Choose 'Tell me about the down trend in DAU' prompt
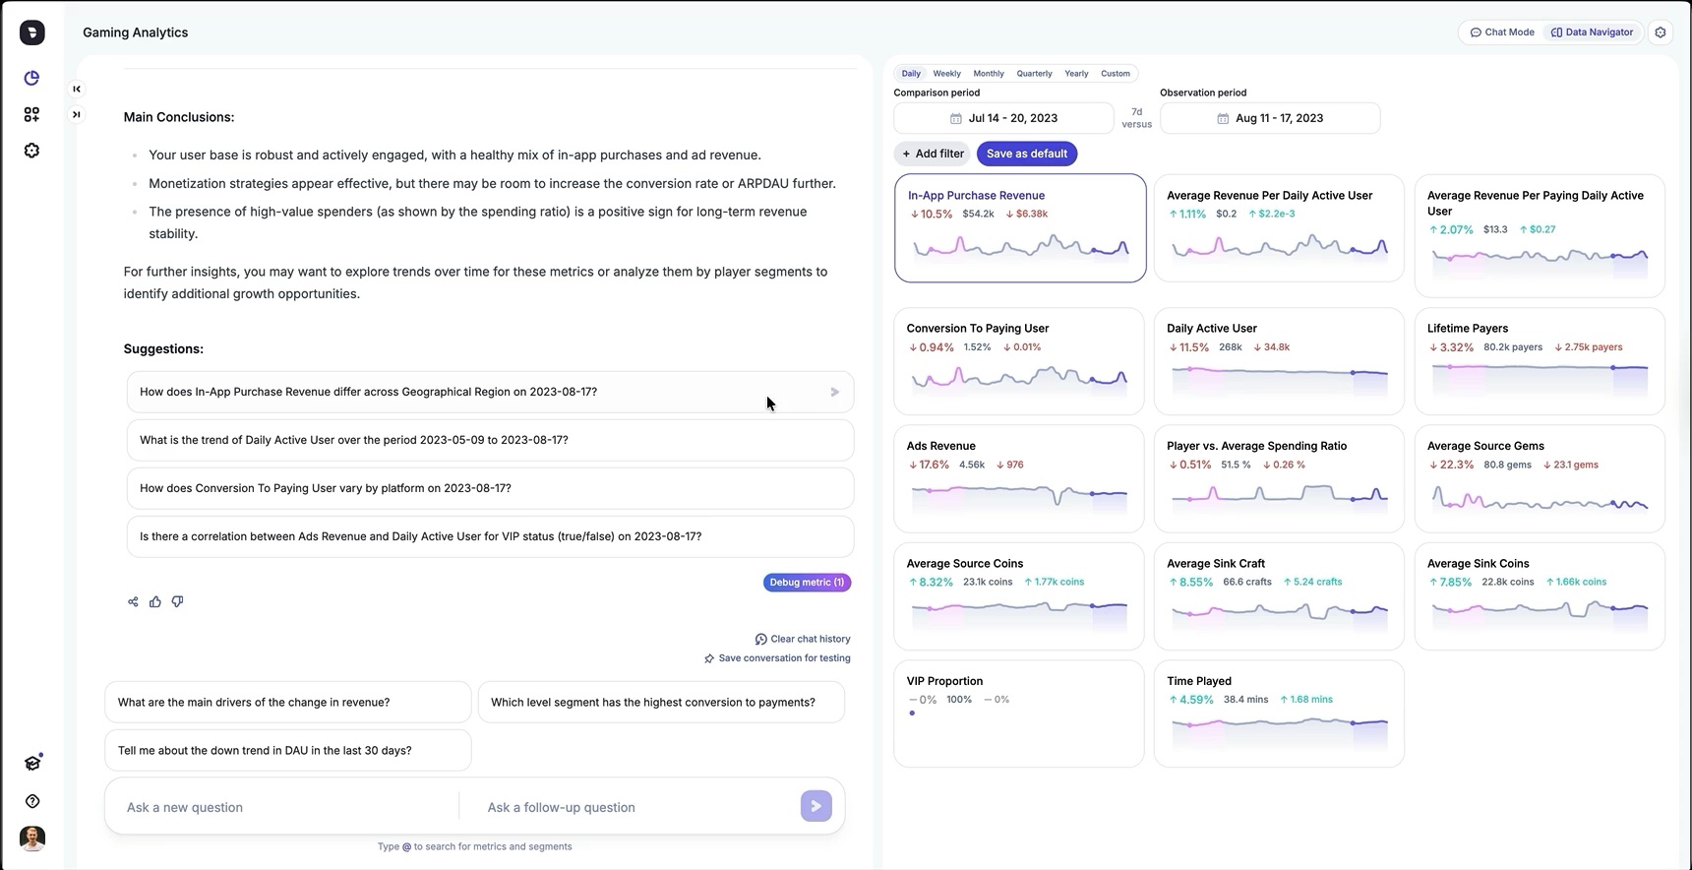This screenshot has width=1692, height=870. (x=287, y=751)
